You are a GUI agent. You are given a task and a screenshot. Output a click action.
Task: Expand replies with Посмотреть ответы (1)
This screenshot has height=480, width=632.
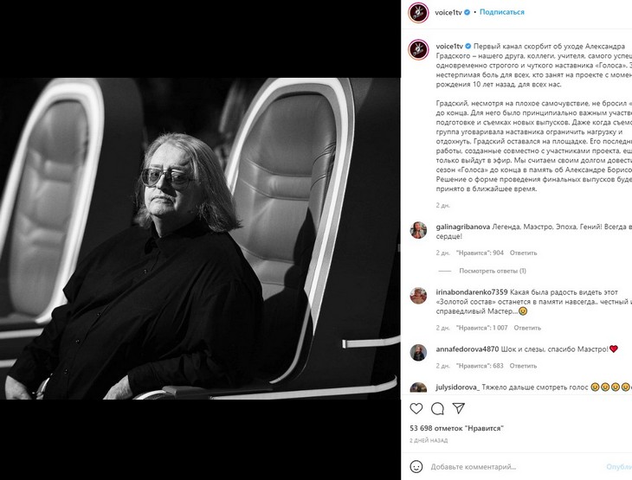pos(493,271)
